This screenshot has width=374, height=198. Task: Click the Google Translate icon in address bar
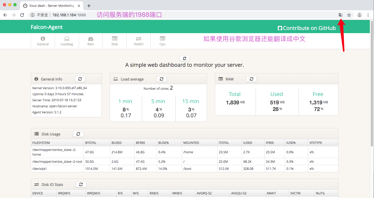coord(341,15)
